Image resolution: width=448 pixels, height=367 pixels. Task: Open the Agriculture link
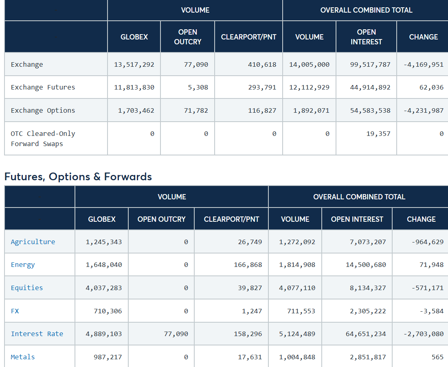(x=33, y=242)
